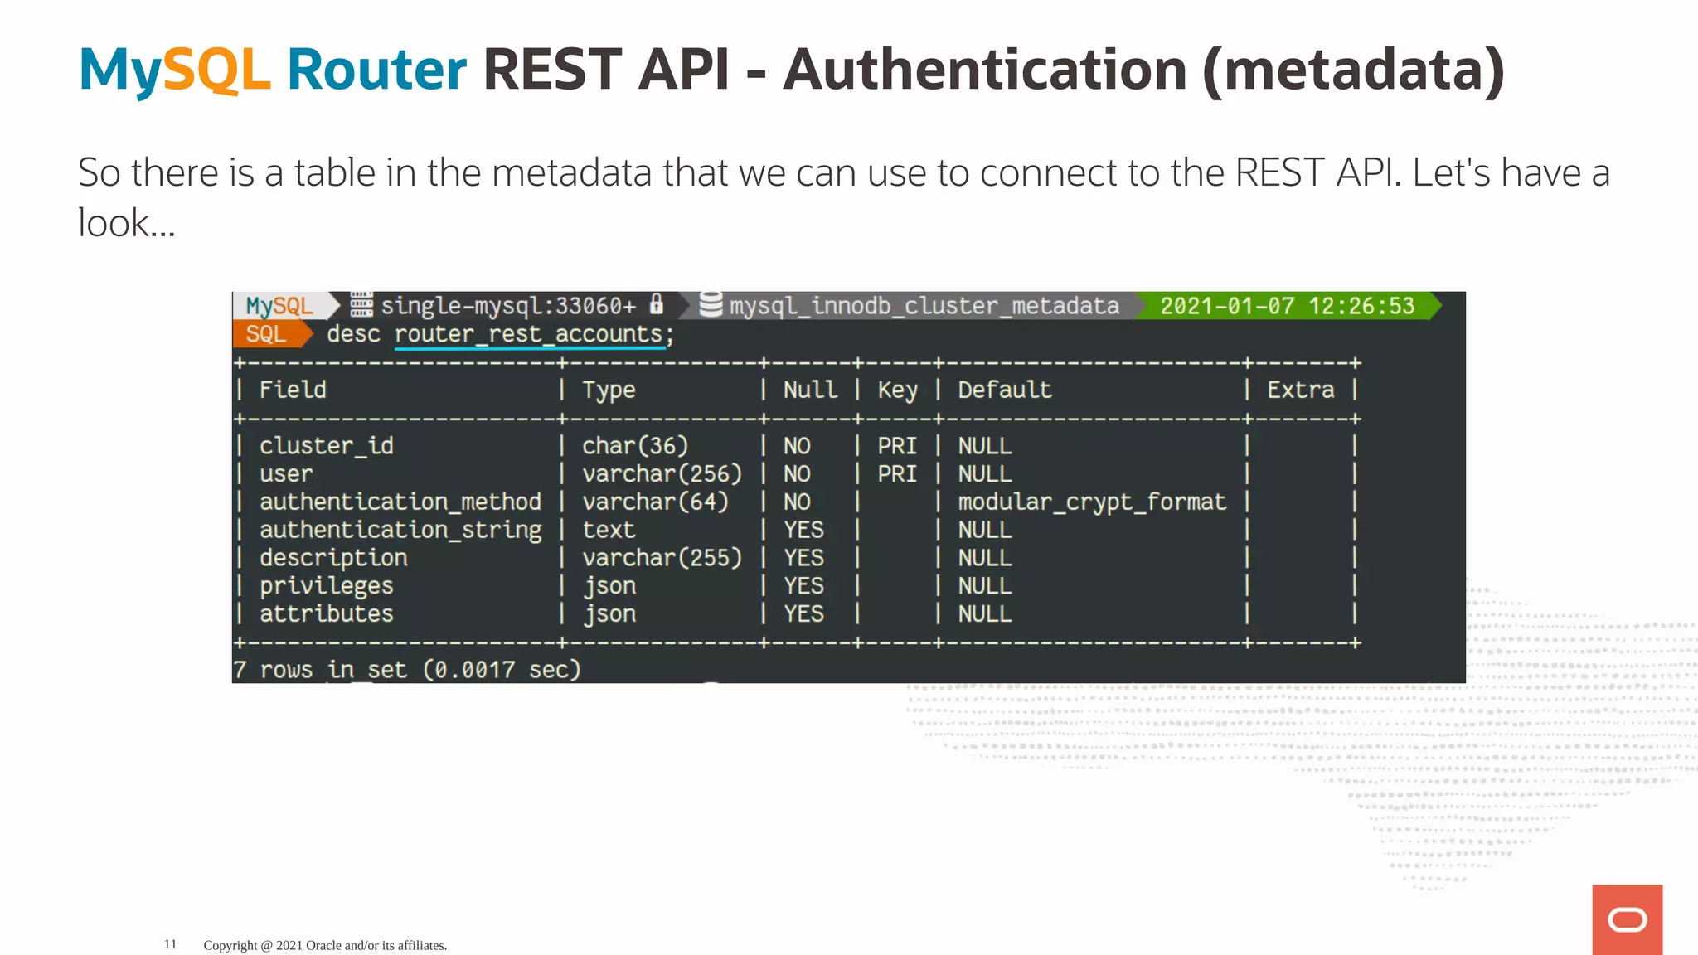Click the single-mysql:33060+ host text
This screenshot has width=1698, height=955.
[508, 306]
